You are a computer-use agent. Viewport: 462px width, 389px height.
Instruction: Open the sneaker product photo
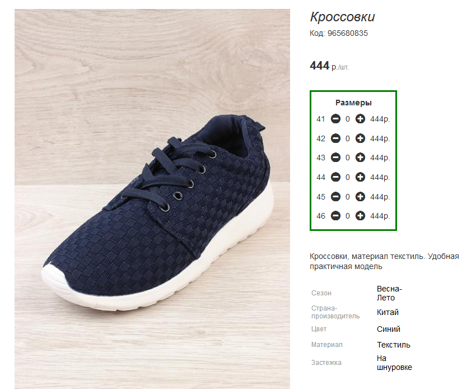coord(152,199)
